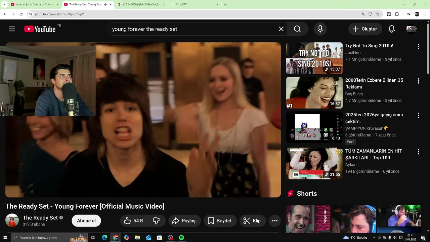
Task: Open options for 2025ten 2026ya geçiş video
Action: coord(418,115)
